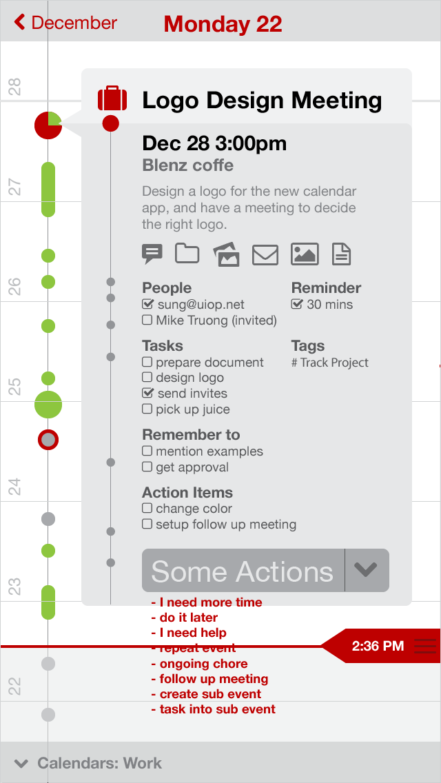Open the folder icon in event details
441x783 pixels.
[x=187, y=253]
